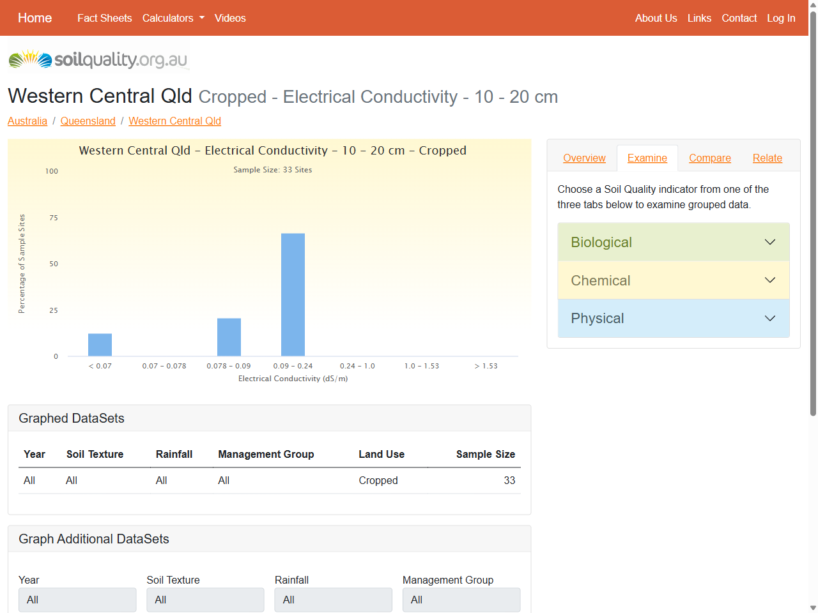818x613 pixels.
Task: Open the Calculators dropdown menu
Action: point(173,18)
